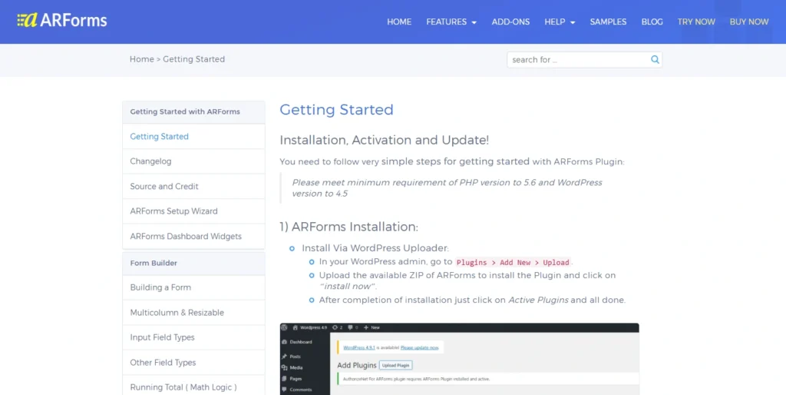Click the ARForms logo
The width and height of the screenshot is (786, 395).
[61, 20]
